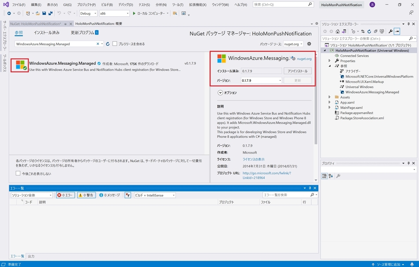This screenshot has width=419, height=267.
Task: Open the project URL go.microsoft.com link
Action: [267, 175]
